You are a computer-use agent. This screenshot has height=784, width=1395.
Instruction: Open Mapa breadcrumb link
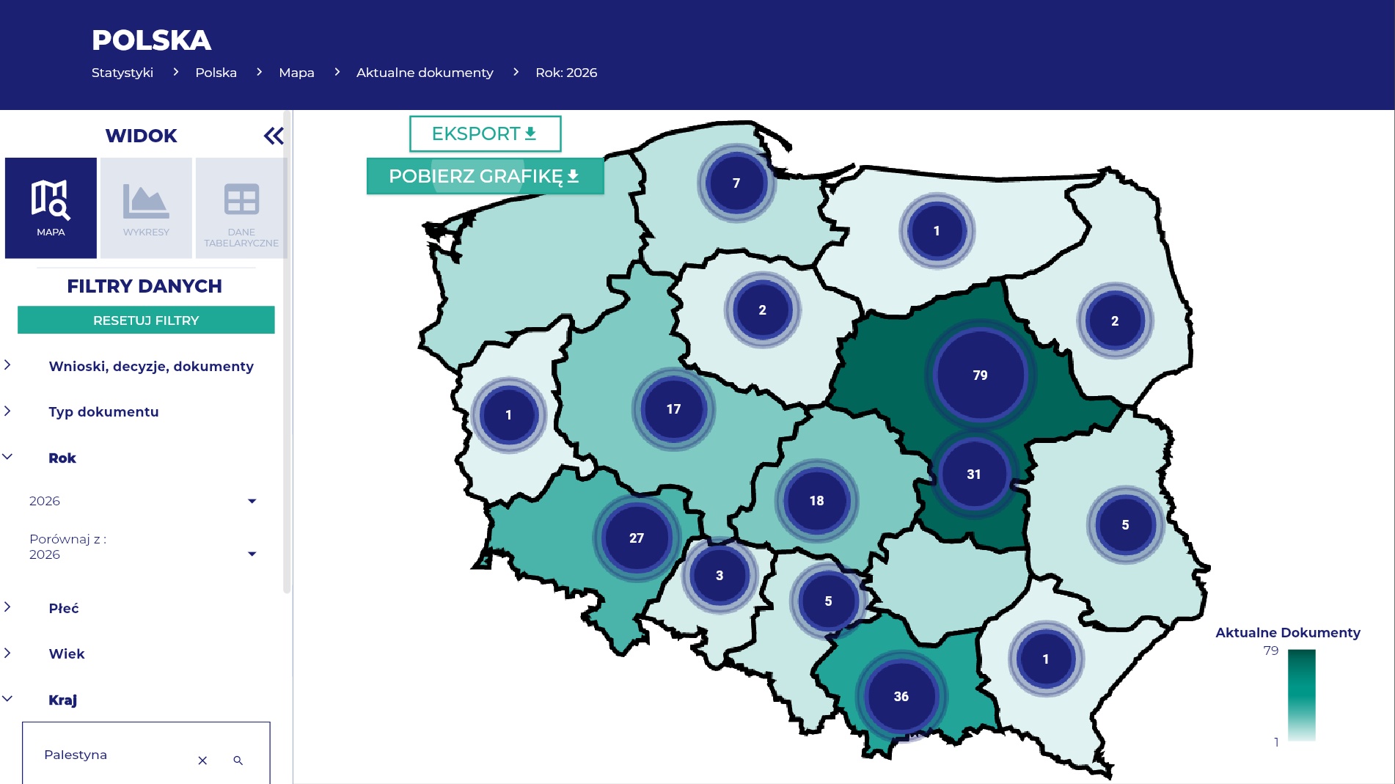[296, 73]
